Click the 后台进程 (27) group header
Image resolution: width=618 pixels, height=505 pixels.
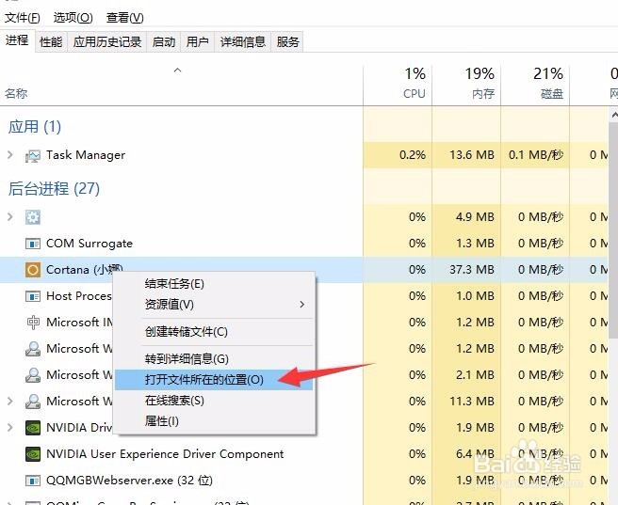click(x=54, y=189)
